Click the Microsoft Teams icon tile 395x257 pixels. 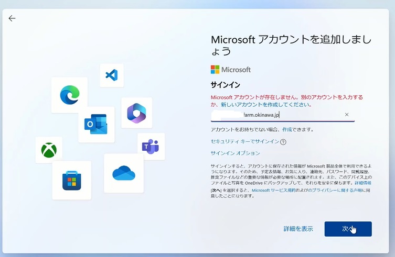coord(151,147)
